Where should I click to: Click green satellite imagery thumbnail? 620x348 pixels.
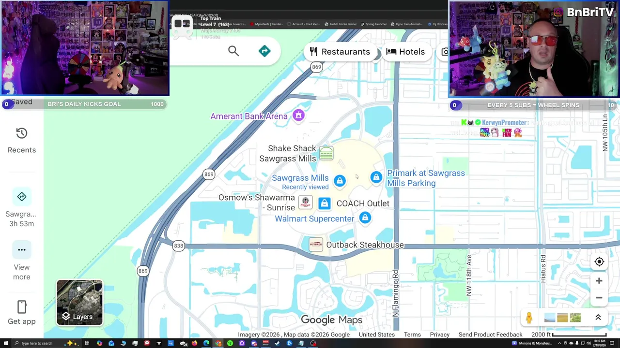pos(575,318)
